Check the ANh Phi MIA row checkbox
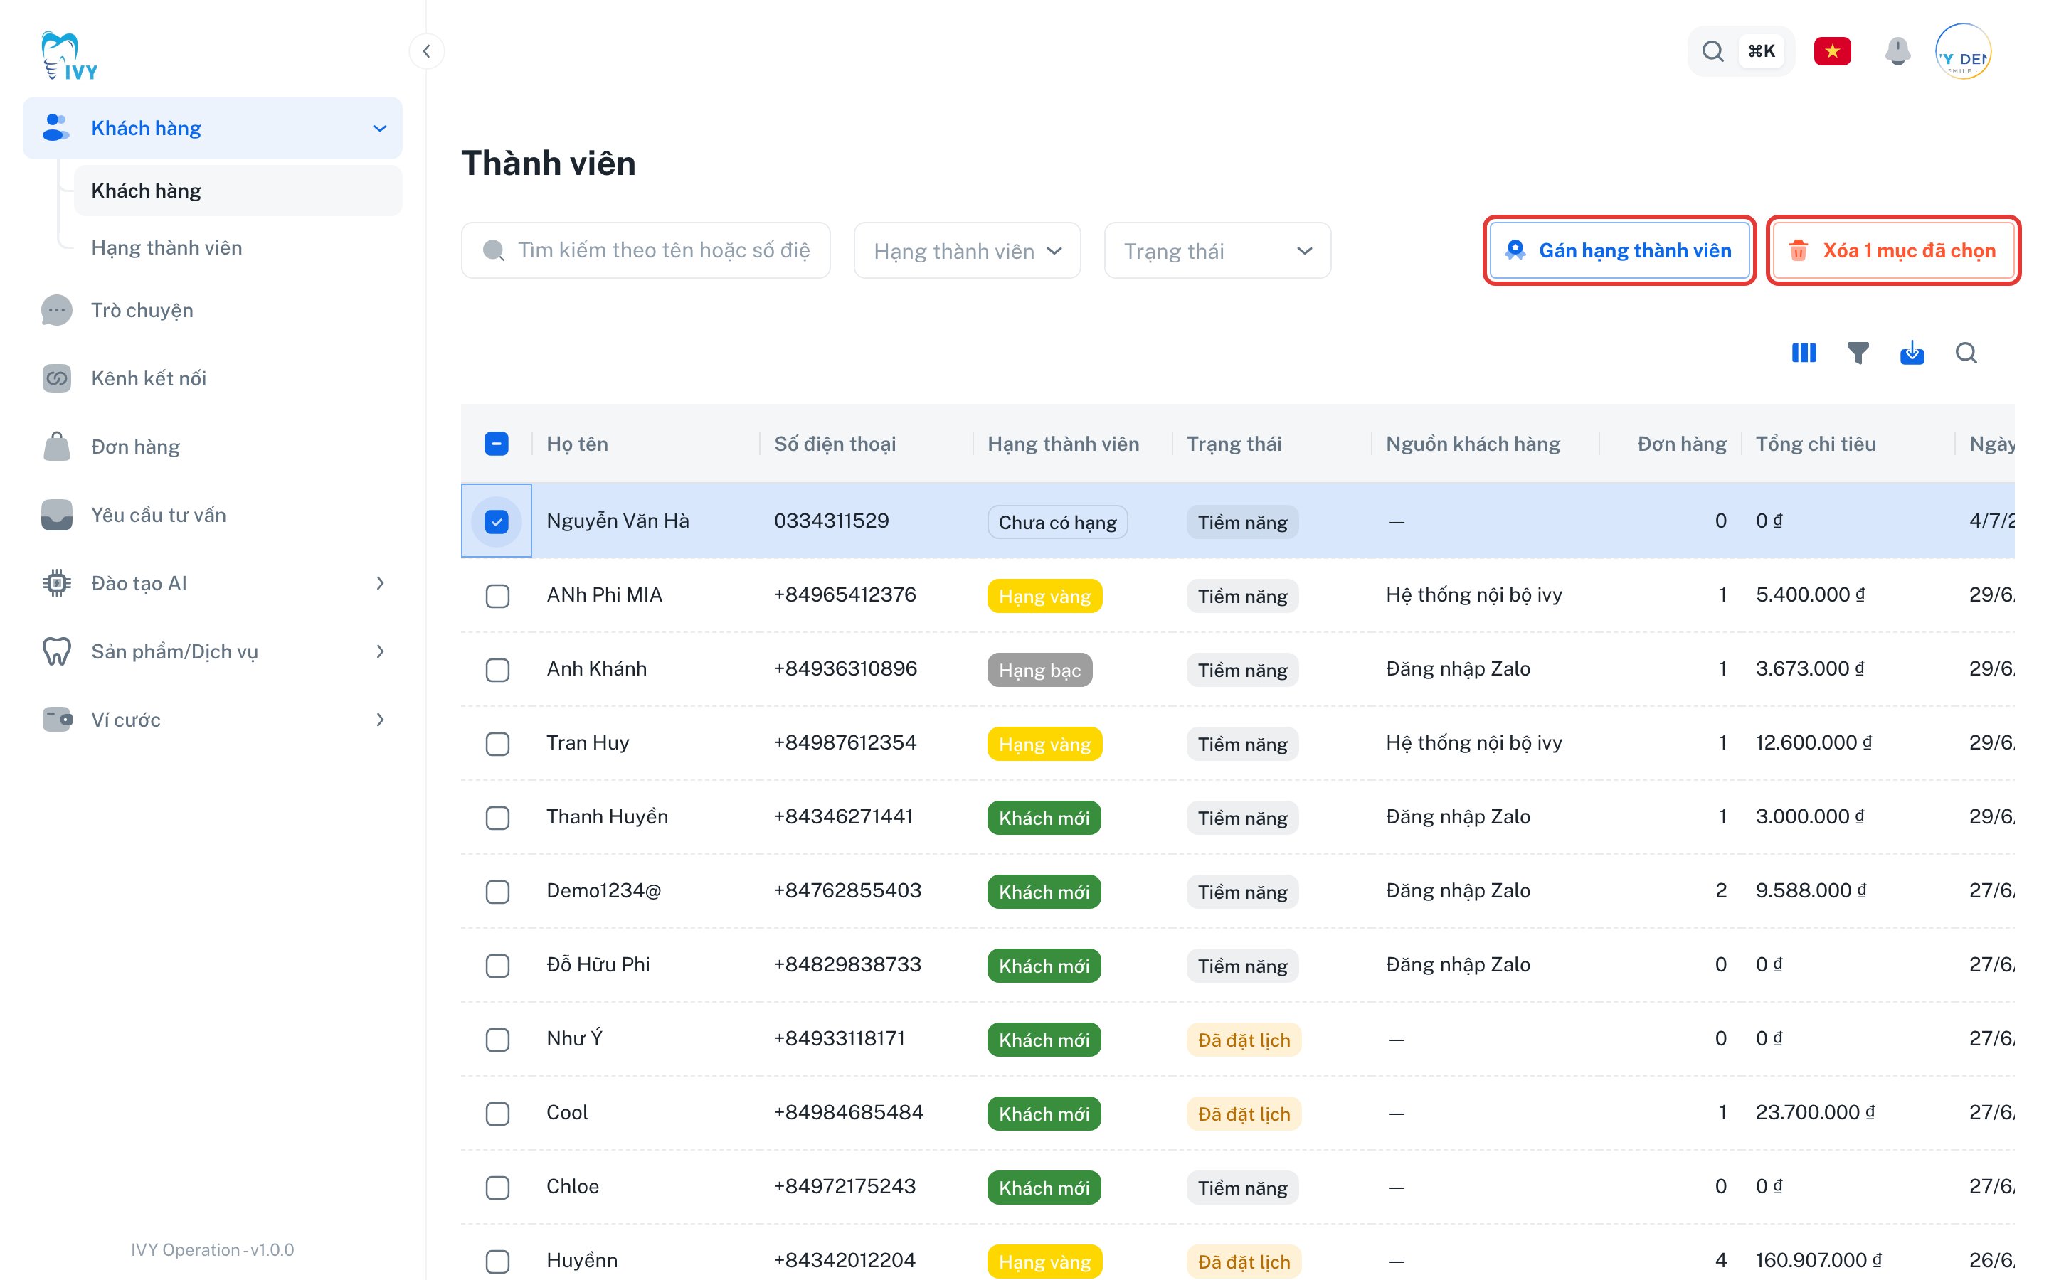The width and height of the screenshot is (2049, 1280). coord(497,595)
